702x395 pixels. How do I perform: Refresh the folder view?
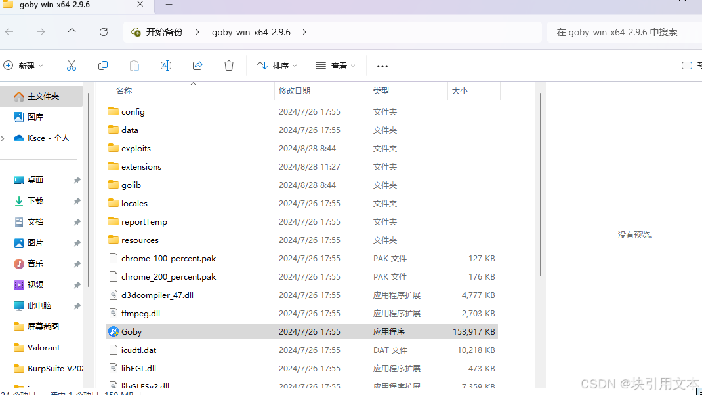tap(104, 32)
